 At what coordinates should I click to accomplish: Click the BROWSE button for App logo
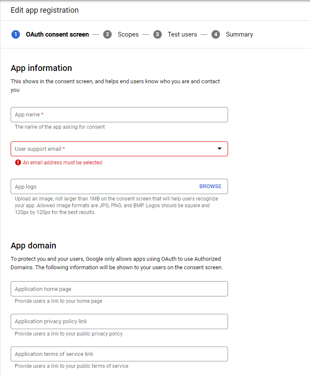pos(210,186)
